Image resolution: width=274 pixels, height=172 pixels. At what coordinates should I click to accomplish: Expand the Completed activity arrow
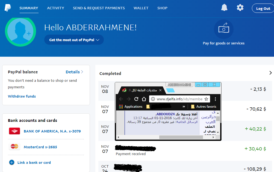270,73
